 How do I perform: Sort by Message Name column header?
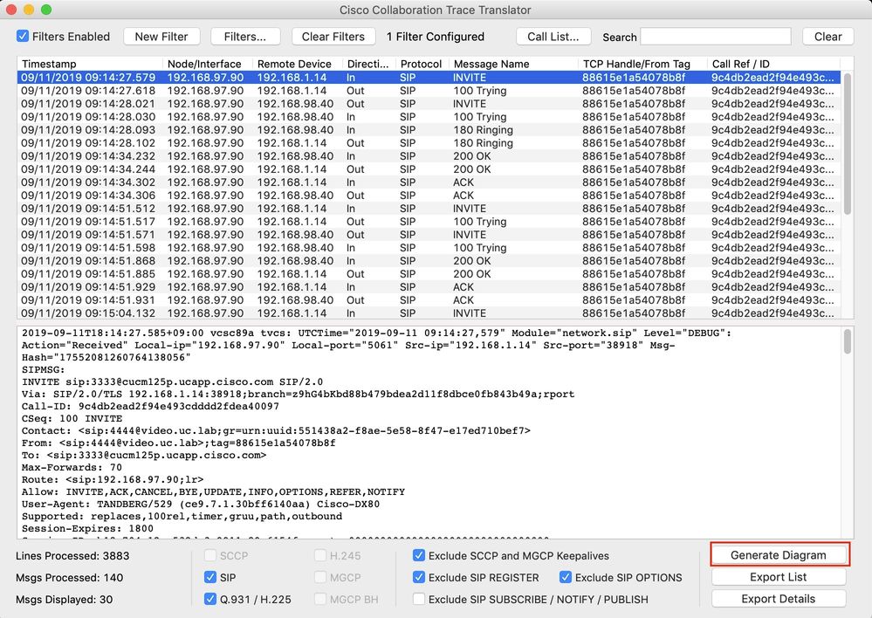pyautogui.click(x=514, y=64)
